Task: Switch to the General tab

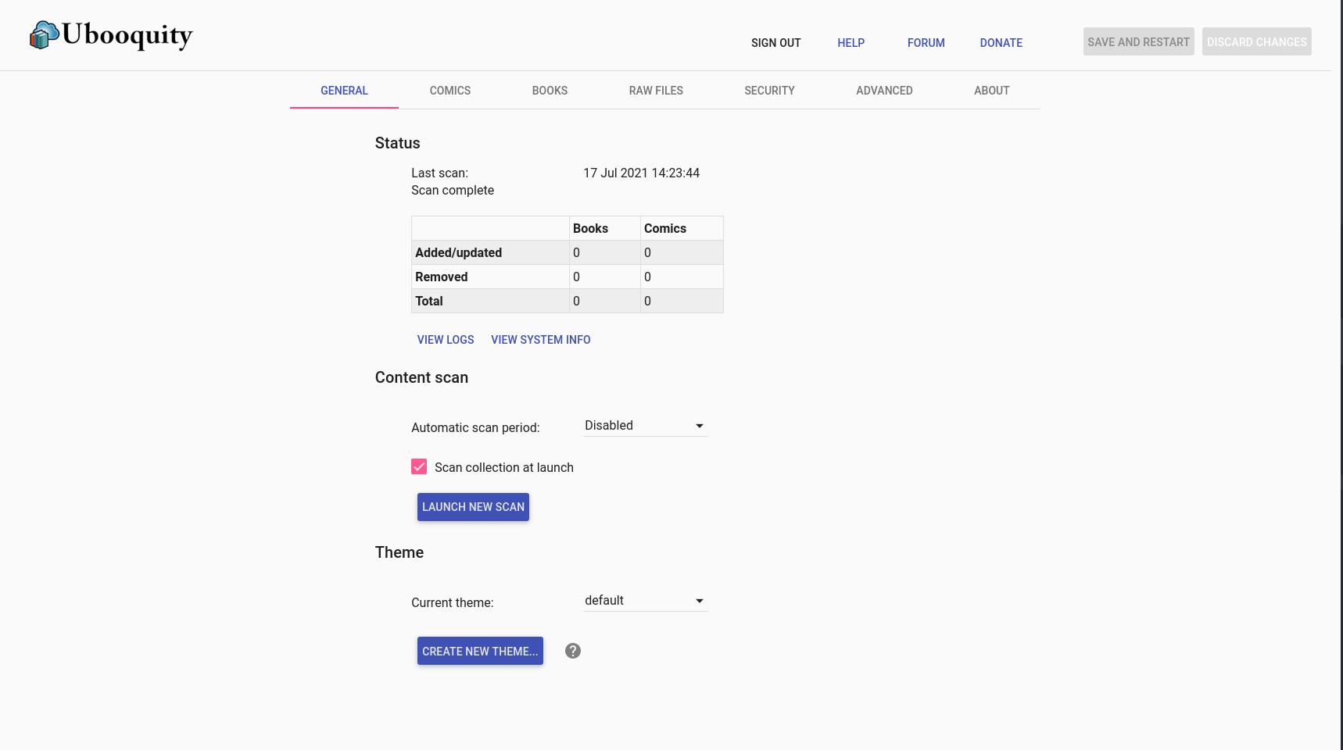Action: click(344, 91)
